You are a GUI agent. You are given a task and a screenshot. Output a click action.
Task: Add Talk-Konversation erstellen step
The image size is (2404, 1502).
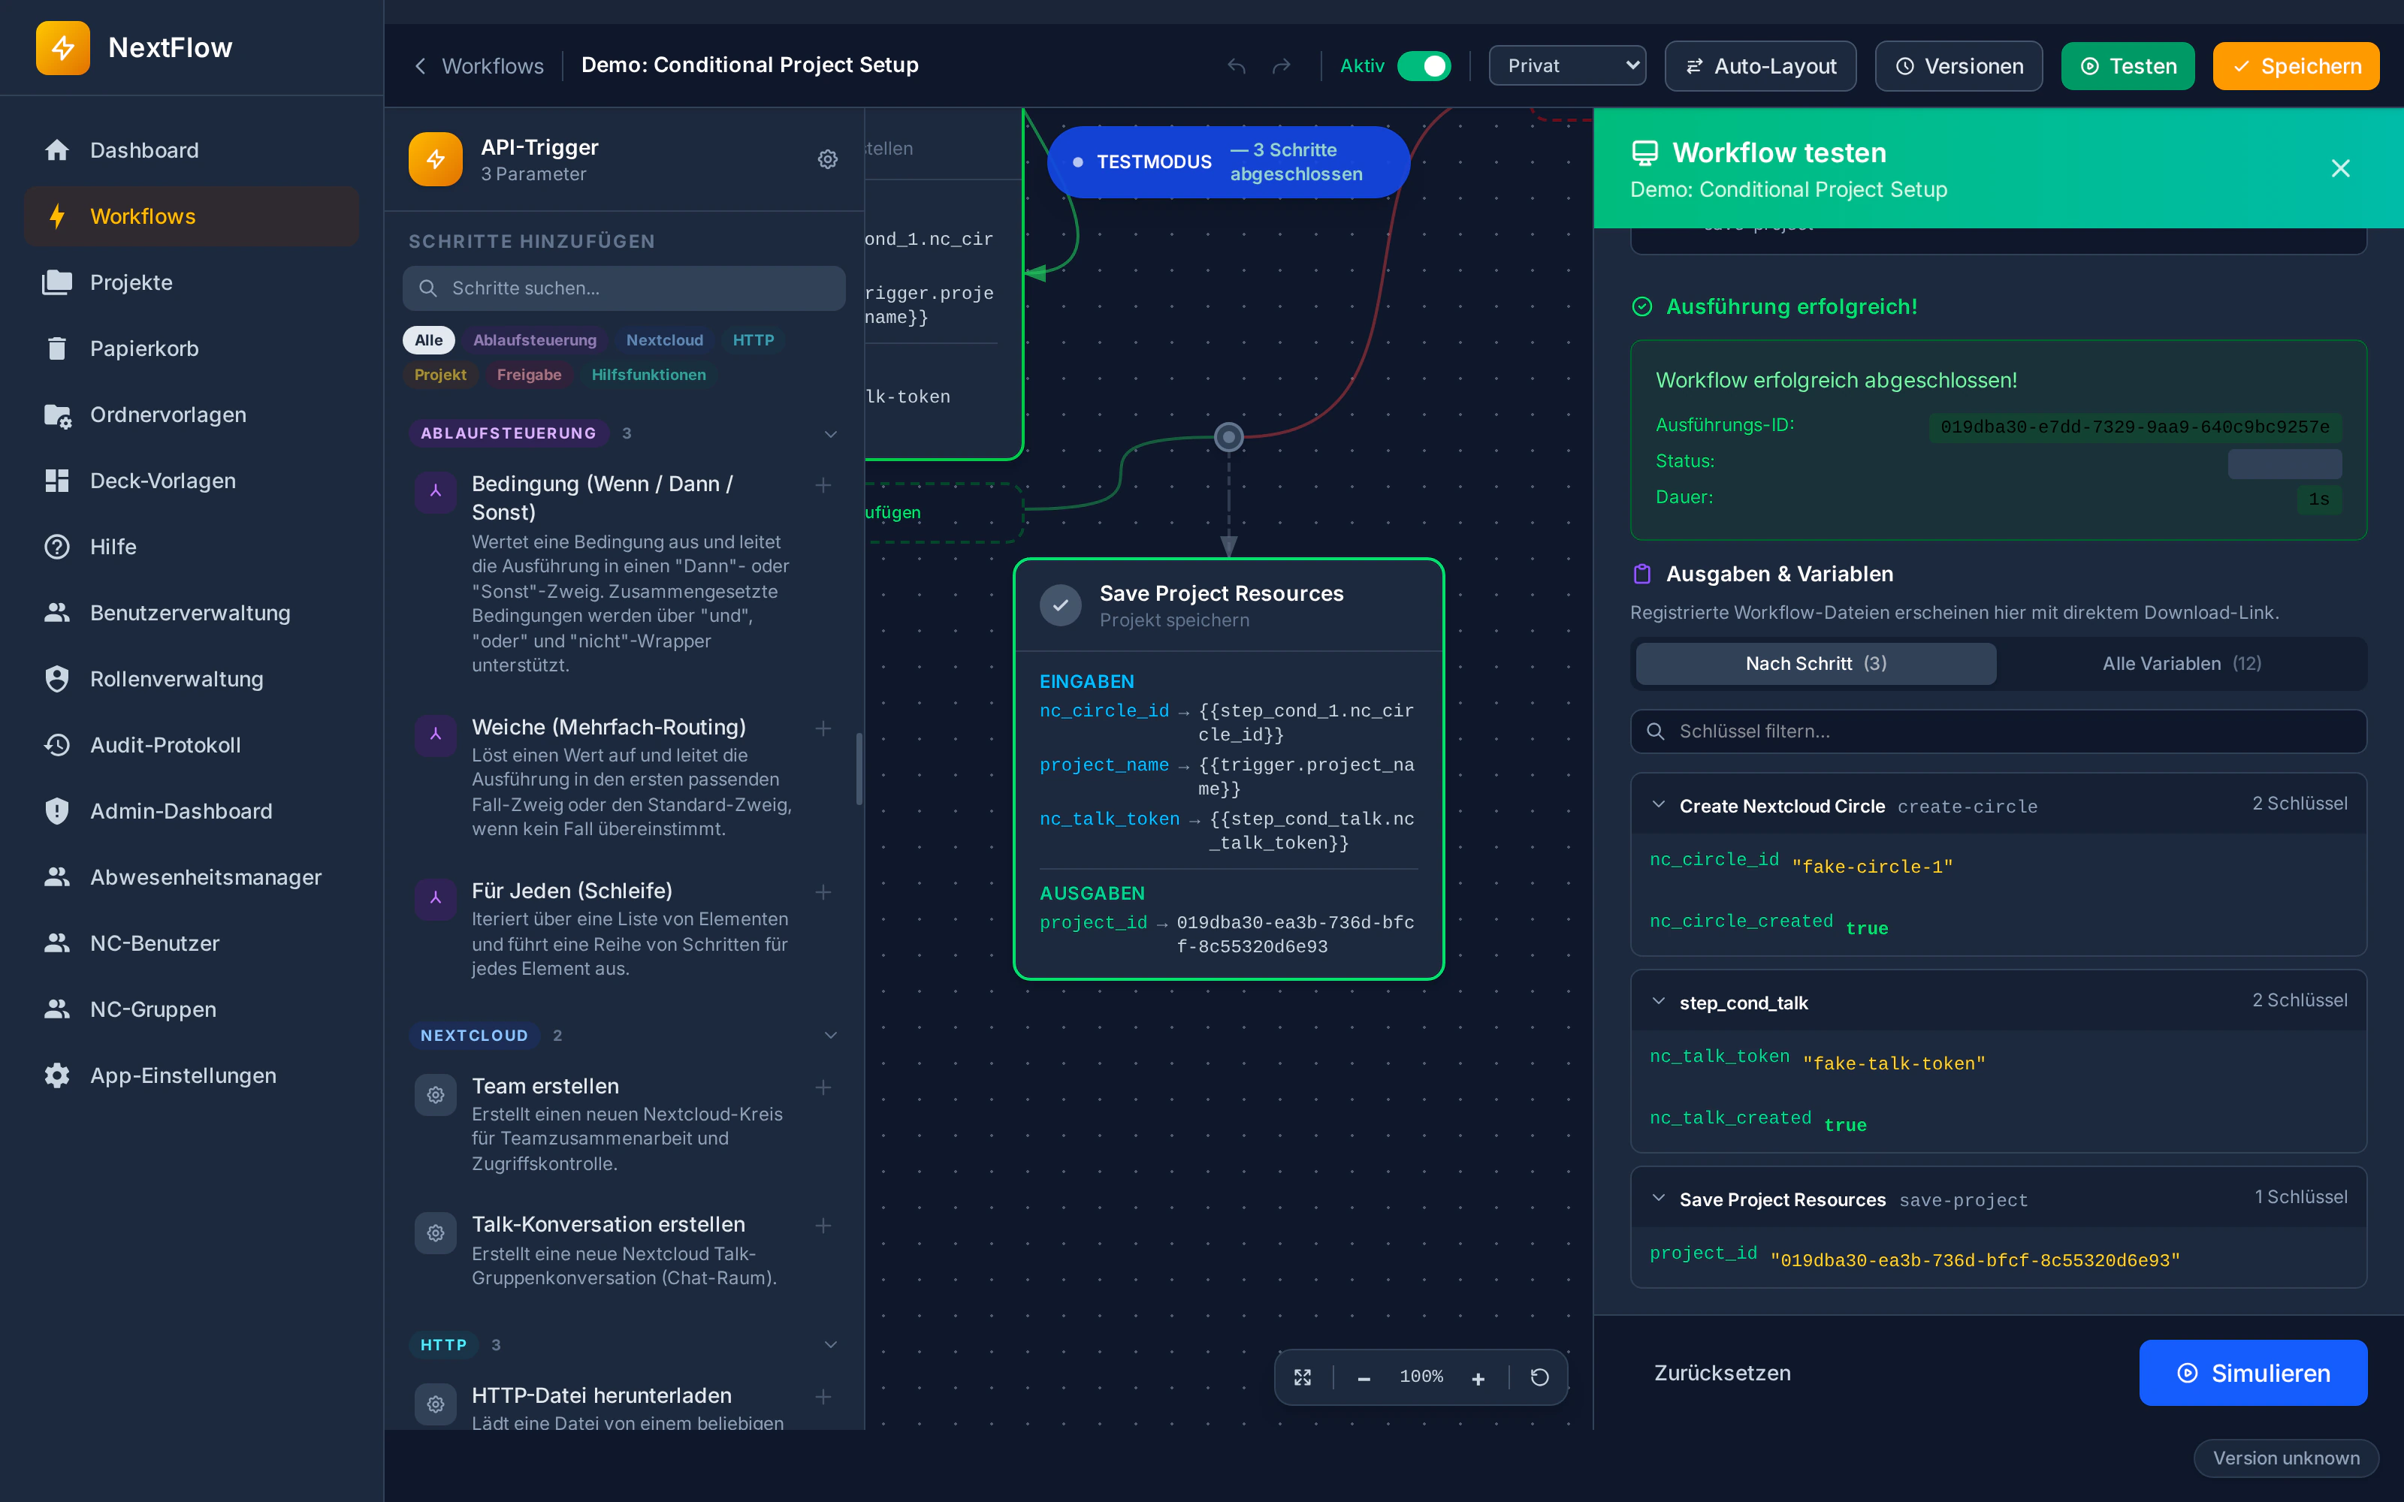coord(823,1226)
